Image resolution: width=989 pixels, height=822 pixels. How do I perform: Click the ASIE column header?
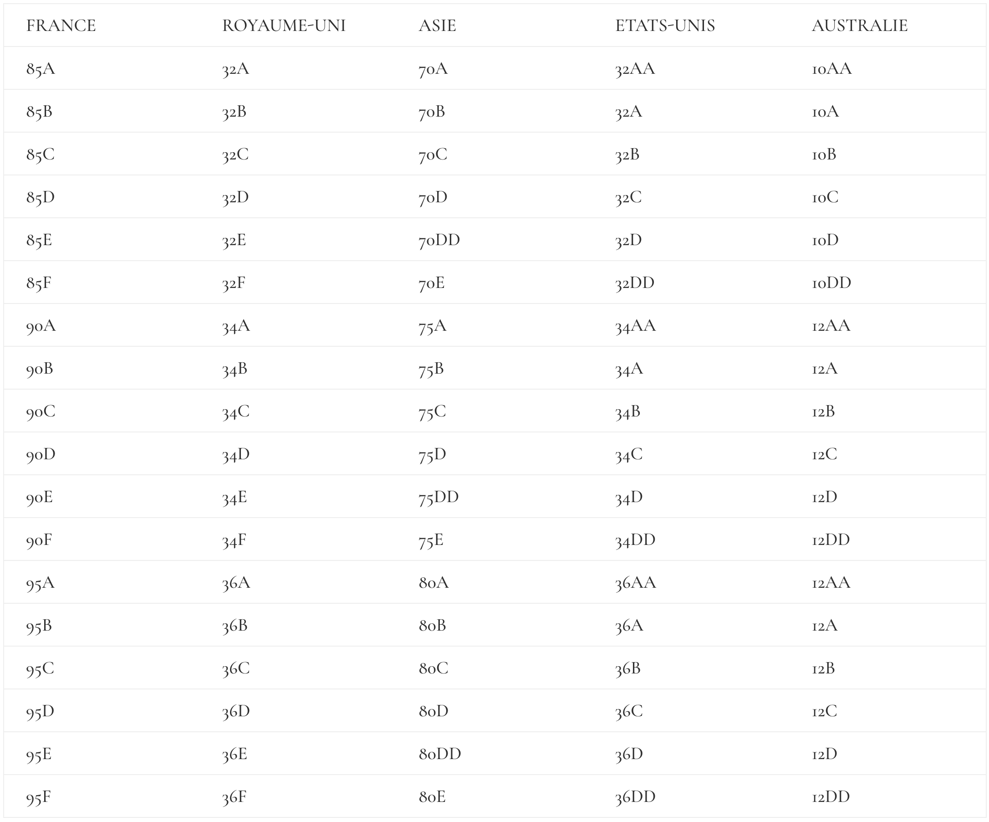[x=437, y=26]
